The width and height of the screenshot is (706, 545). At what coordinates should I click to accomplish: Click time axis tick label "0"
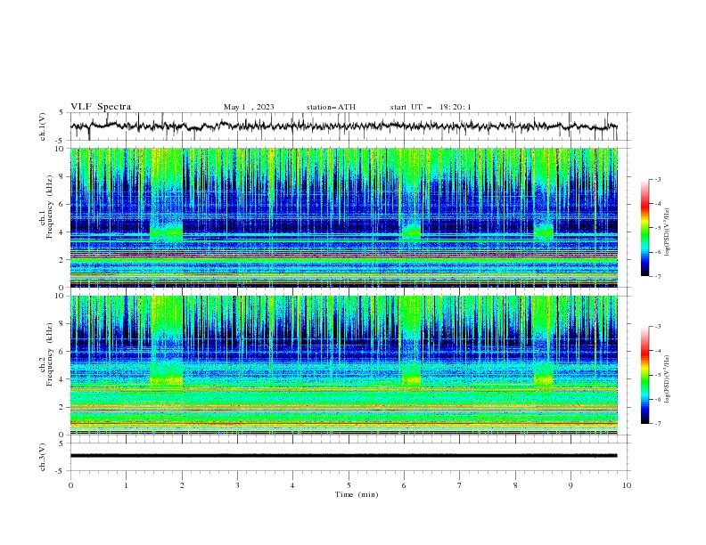(x=70, y=485)
